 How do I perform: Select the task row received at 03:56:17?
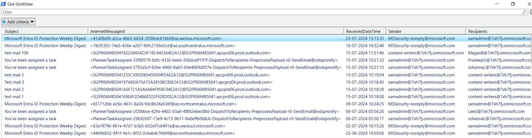pyautogui.click(x=266, y=119)
